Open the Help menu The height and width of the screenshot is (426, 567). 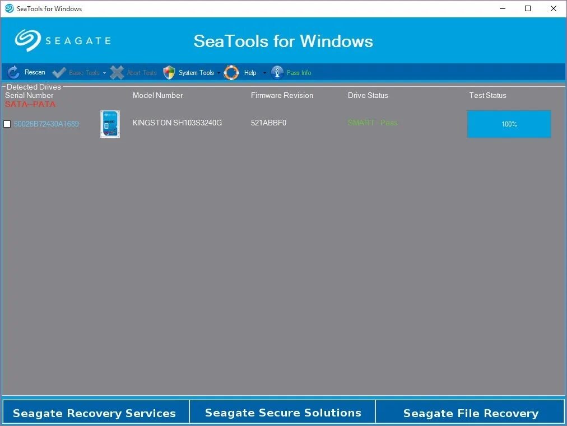tap(250, 73)
